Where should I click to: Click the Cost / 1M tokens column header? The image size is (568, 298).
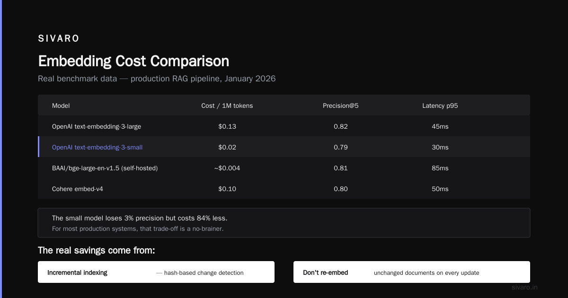(227, 105)
